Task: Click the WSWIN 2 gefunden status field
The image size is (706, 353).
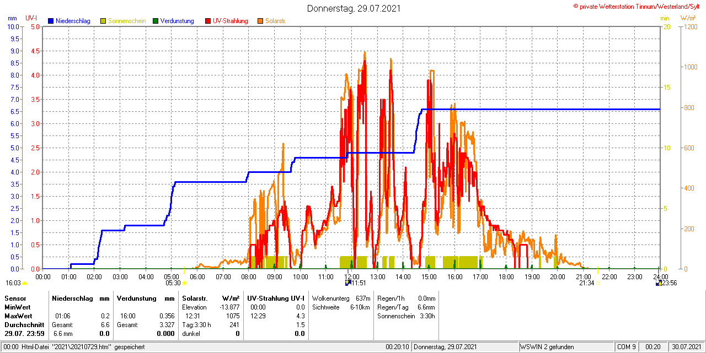Action: click(566, 347)
